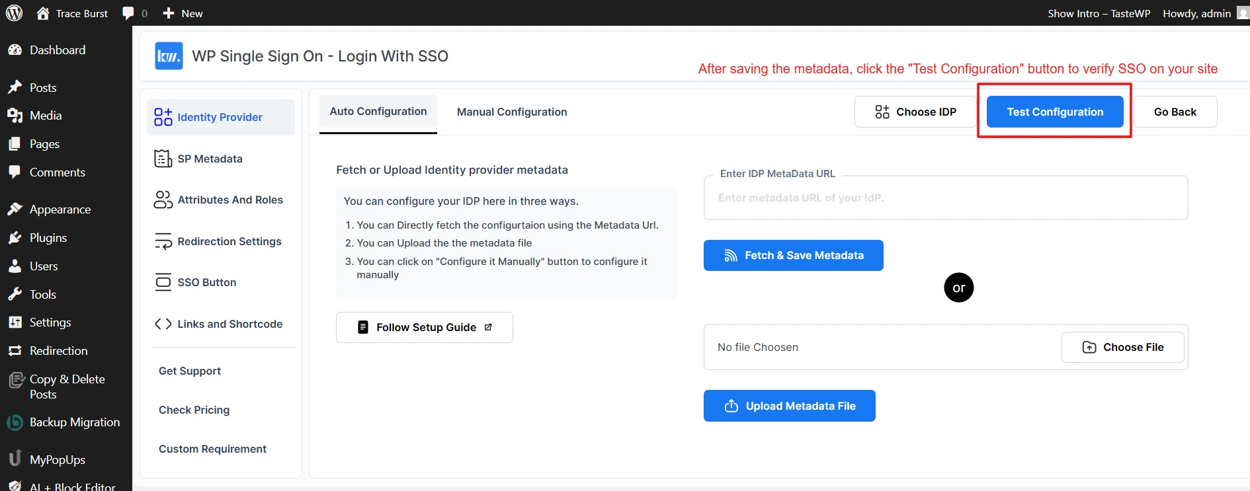Click the plus New icon in admin bar
Image resolution: width=1250 pixels, height=491 pixels.
coord(169,13)
